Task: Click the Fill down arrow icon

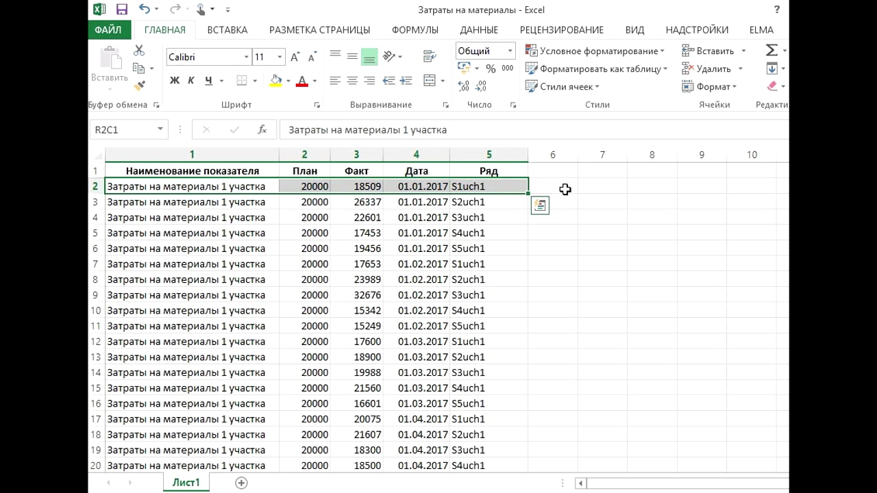Action: coord(771,68)
